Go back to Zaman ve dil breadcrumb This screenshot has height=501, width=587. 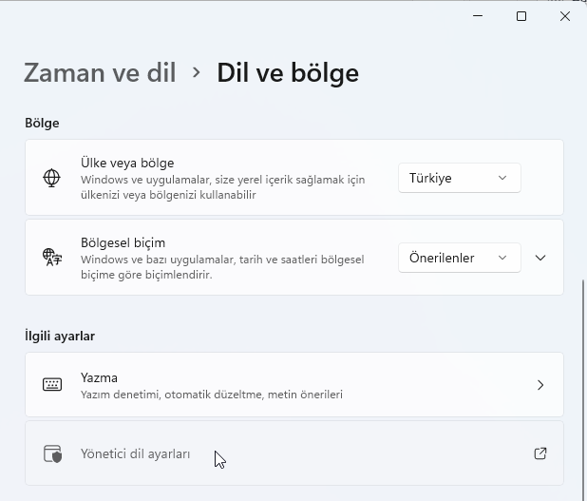100,72
